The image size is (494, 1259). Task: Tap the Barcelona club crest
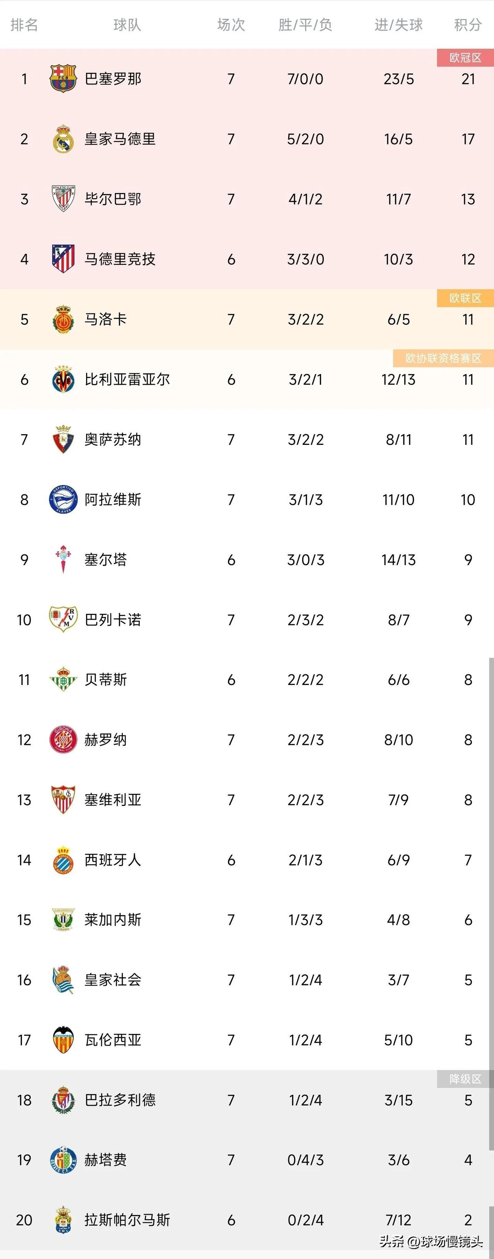click(x=63, y=78)
